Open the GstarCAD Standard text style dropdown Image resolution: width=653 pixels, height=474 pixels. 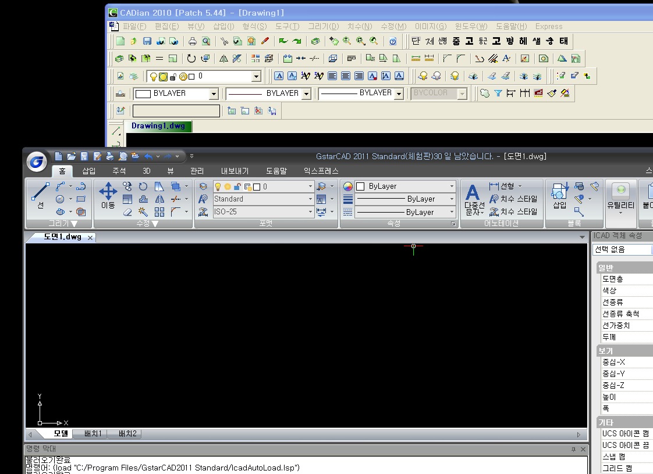[310, 199]
